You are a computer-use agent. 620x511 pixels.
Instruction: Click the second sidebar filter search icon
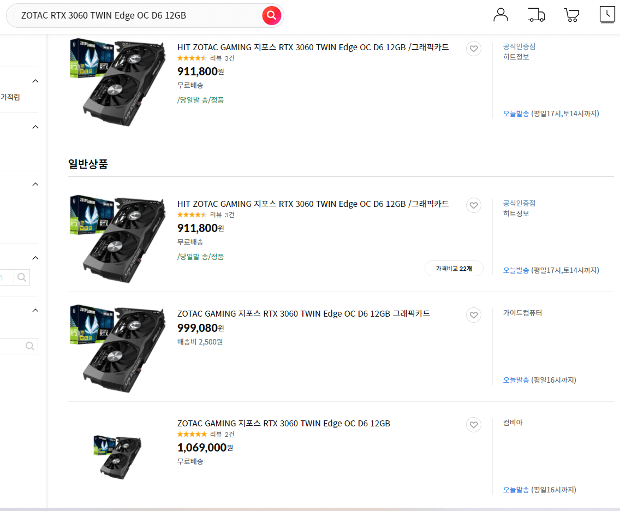click(x=29, y=346)
